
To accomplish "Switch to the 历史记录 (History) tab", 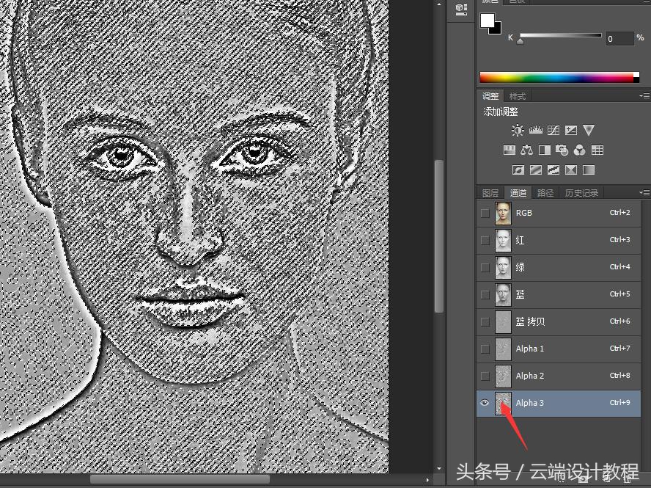I will point(581,193).
